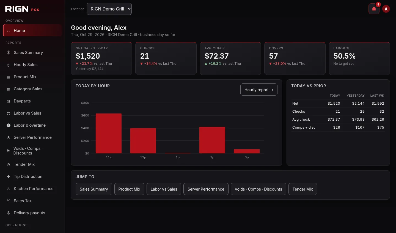Click the Avg Check card $72.37
Screen dimensions: 396x233
coord(230,58)
